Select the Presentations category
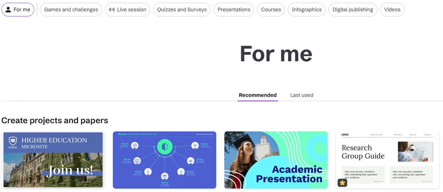443x192 pixels. [234, 9]
